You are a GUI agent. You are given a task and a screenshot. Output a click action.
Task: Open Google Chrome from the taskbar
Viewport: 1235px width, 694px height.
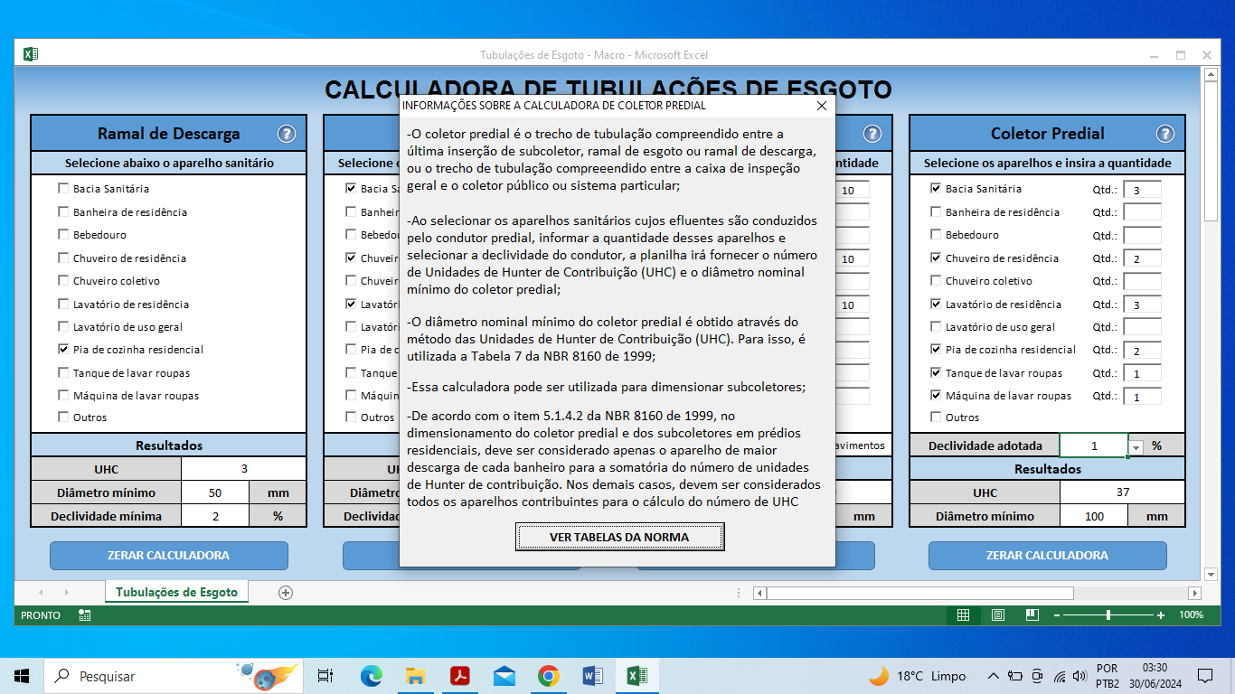548,676
